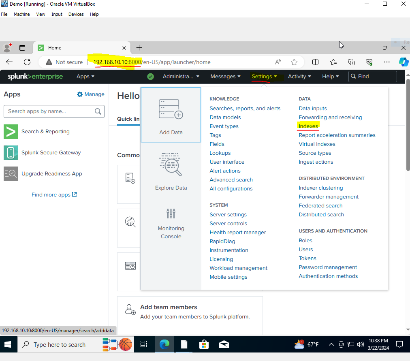The image size is (410, 361).
Task: Open Task View on the taskbar
Action: 144,344
